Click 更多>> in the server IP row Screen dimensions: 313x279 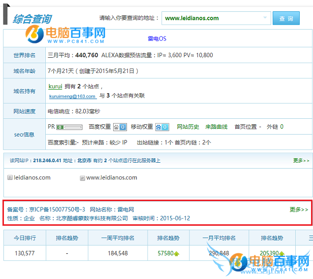tap(301, 160)
